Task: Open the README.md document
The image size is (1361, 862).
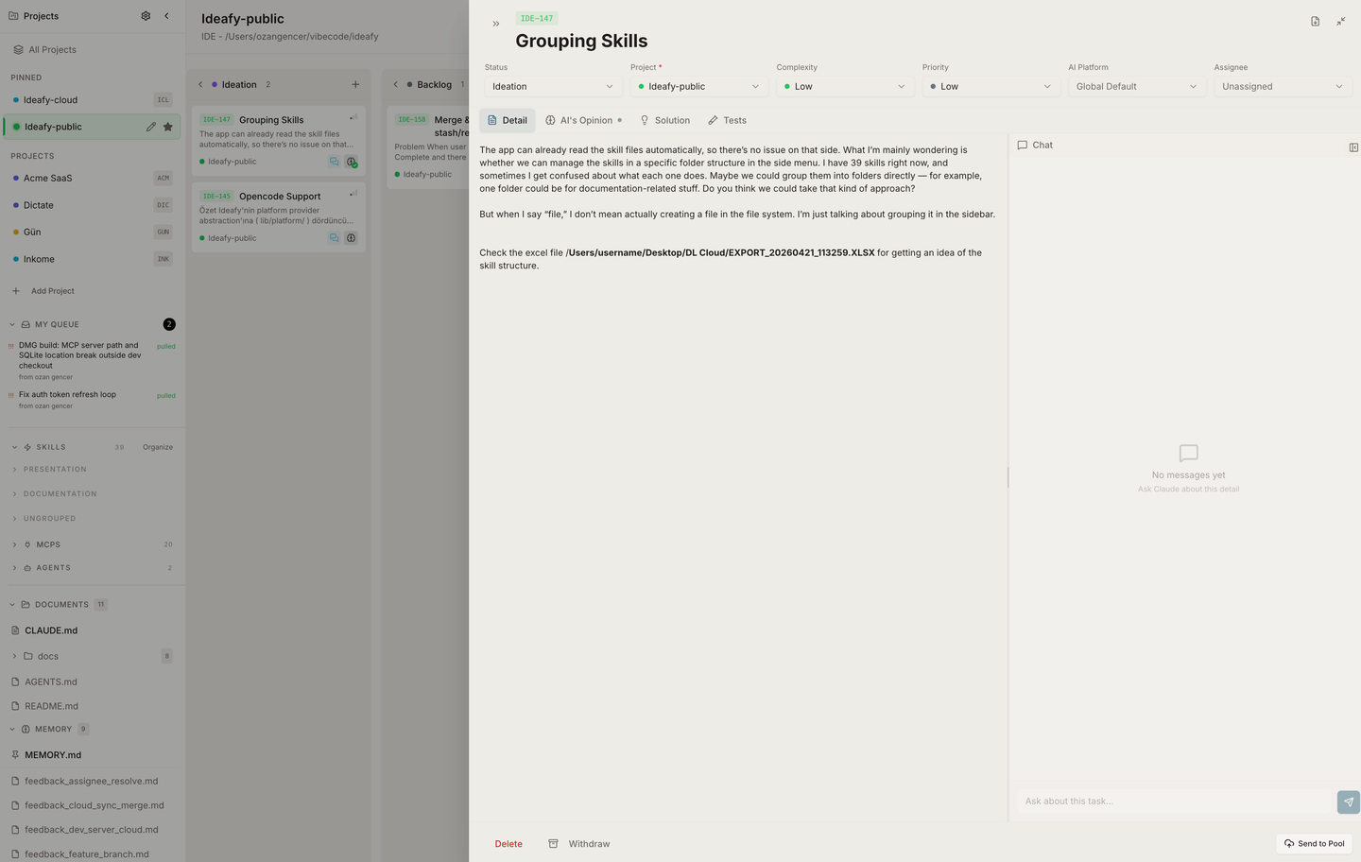Action: pos(51,706)
